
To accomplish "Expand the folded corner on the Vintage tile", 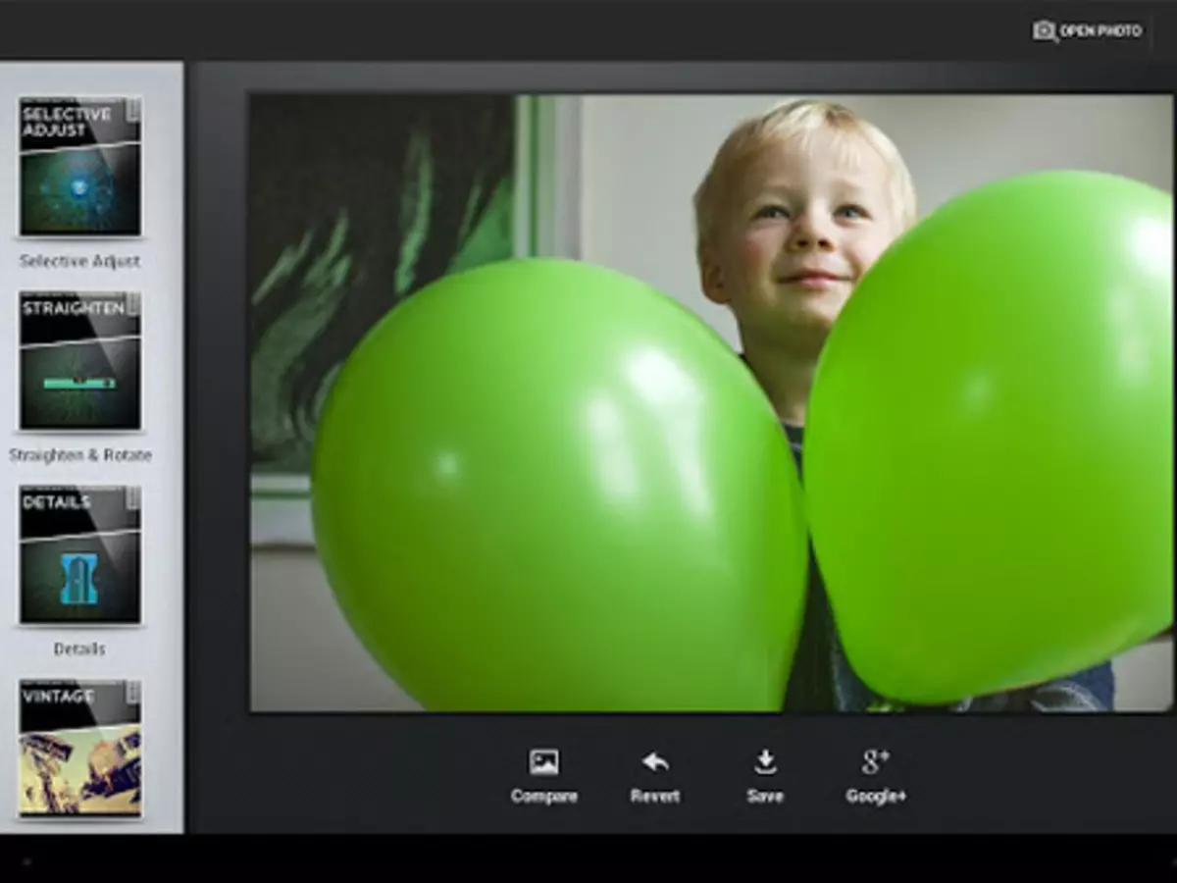I will coord(132,690).
